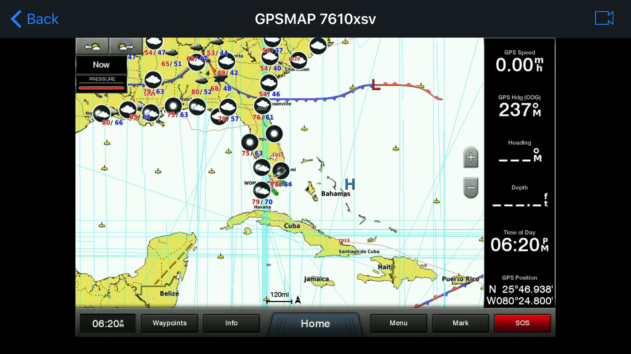631x354 pixels.
Task: Open the Time of Day 06:20 field
Action: (x=520, y=241)
